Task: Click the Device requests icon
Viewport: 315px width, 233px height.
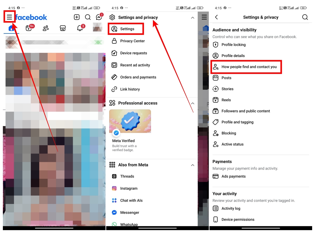Action: pos(114,53)
